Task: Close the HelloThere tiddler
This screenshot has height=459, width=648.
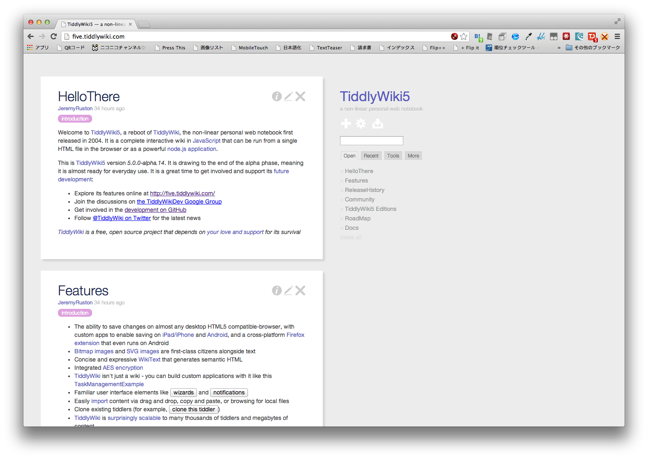Action: click(301, 96)
